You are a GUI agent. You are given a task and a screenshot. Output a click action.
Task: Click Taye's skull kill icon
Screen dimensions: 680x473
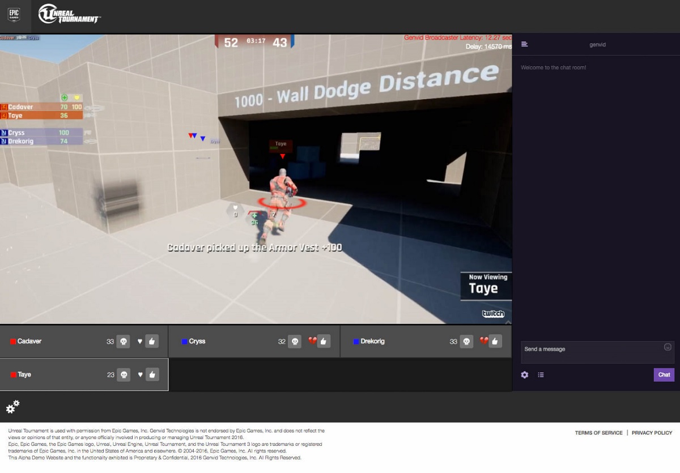point(123,374)
